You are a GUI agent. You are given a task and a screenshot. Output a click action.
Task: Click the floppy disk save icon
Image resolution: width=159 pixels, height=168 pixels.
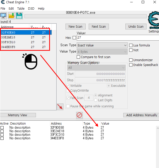[x=19, y=16]
